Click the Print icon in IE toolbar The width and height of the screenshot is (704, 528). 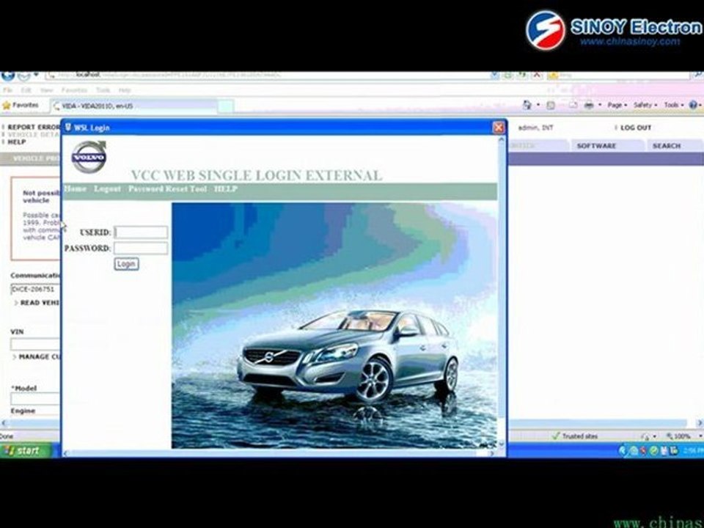pyautogui.click(x=589, y=105)
